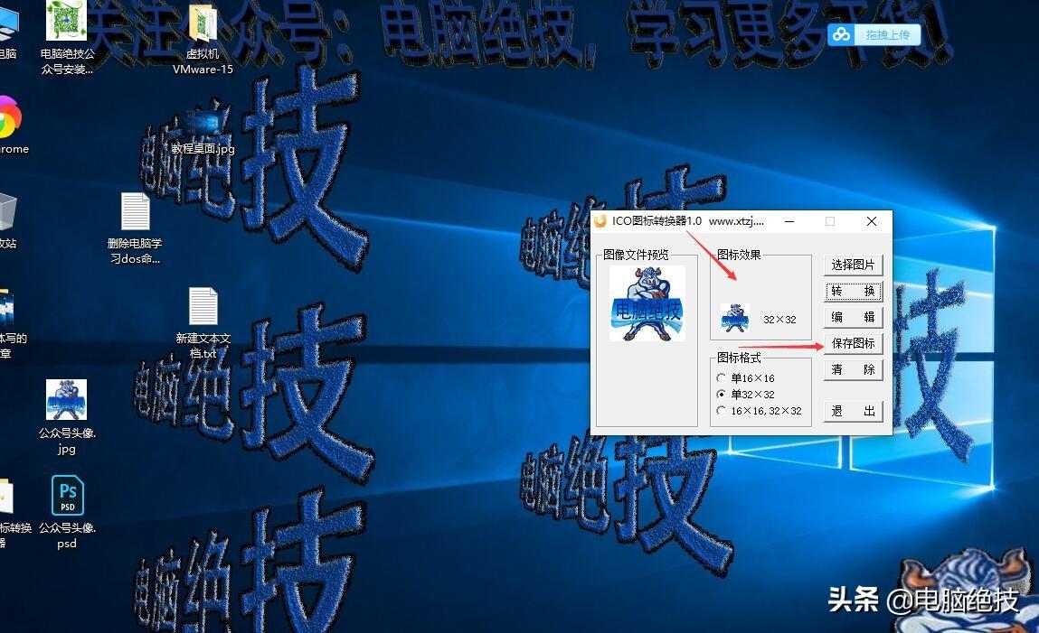Click the 保存图标 button
Image resolution: width=1039 pixels, height=633 pixels.
pyautogui.click(x=853, y=343)
